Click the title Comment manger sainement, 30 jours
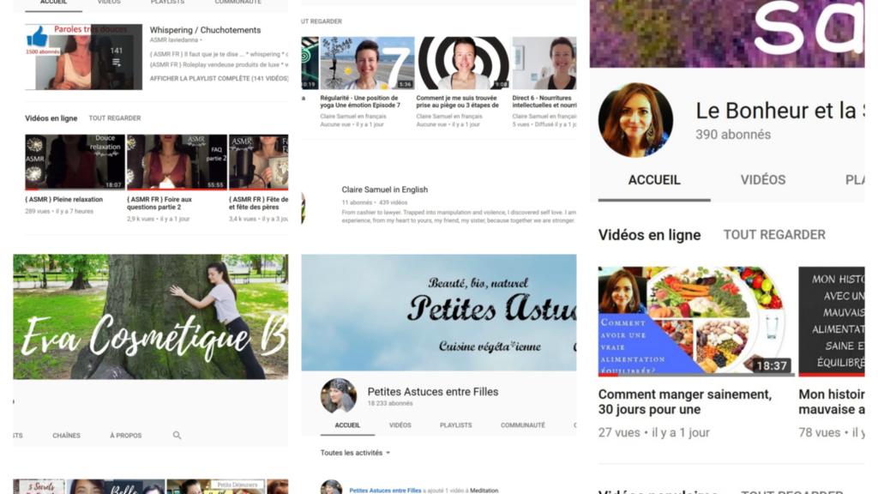The height and width of the screenshot is (494, 878). (x=685, y=401)
